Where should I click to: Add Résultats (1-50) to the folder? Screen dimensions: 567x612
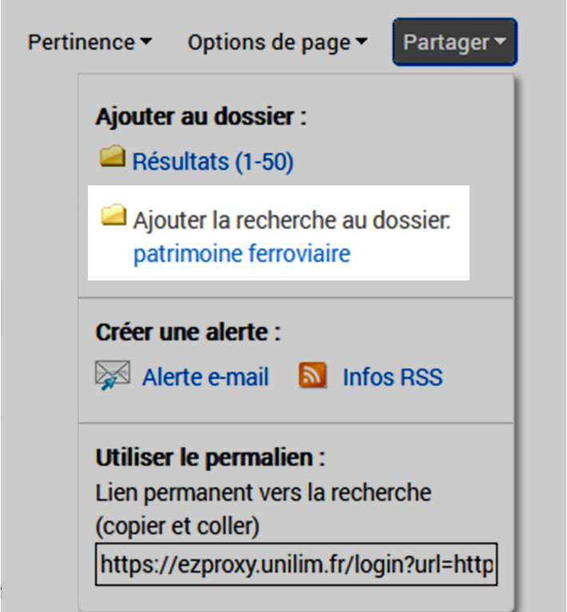pyautogui.click(x=212, y=162)
